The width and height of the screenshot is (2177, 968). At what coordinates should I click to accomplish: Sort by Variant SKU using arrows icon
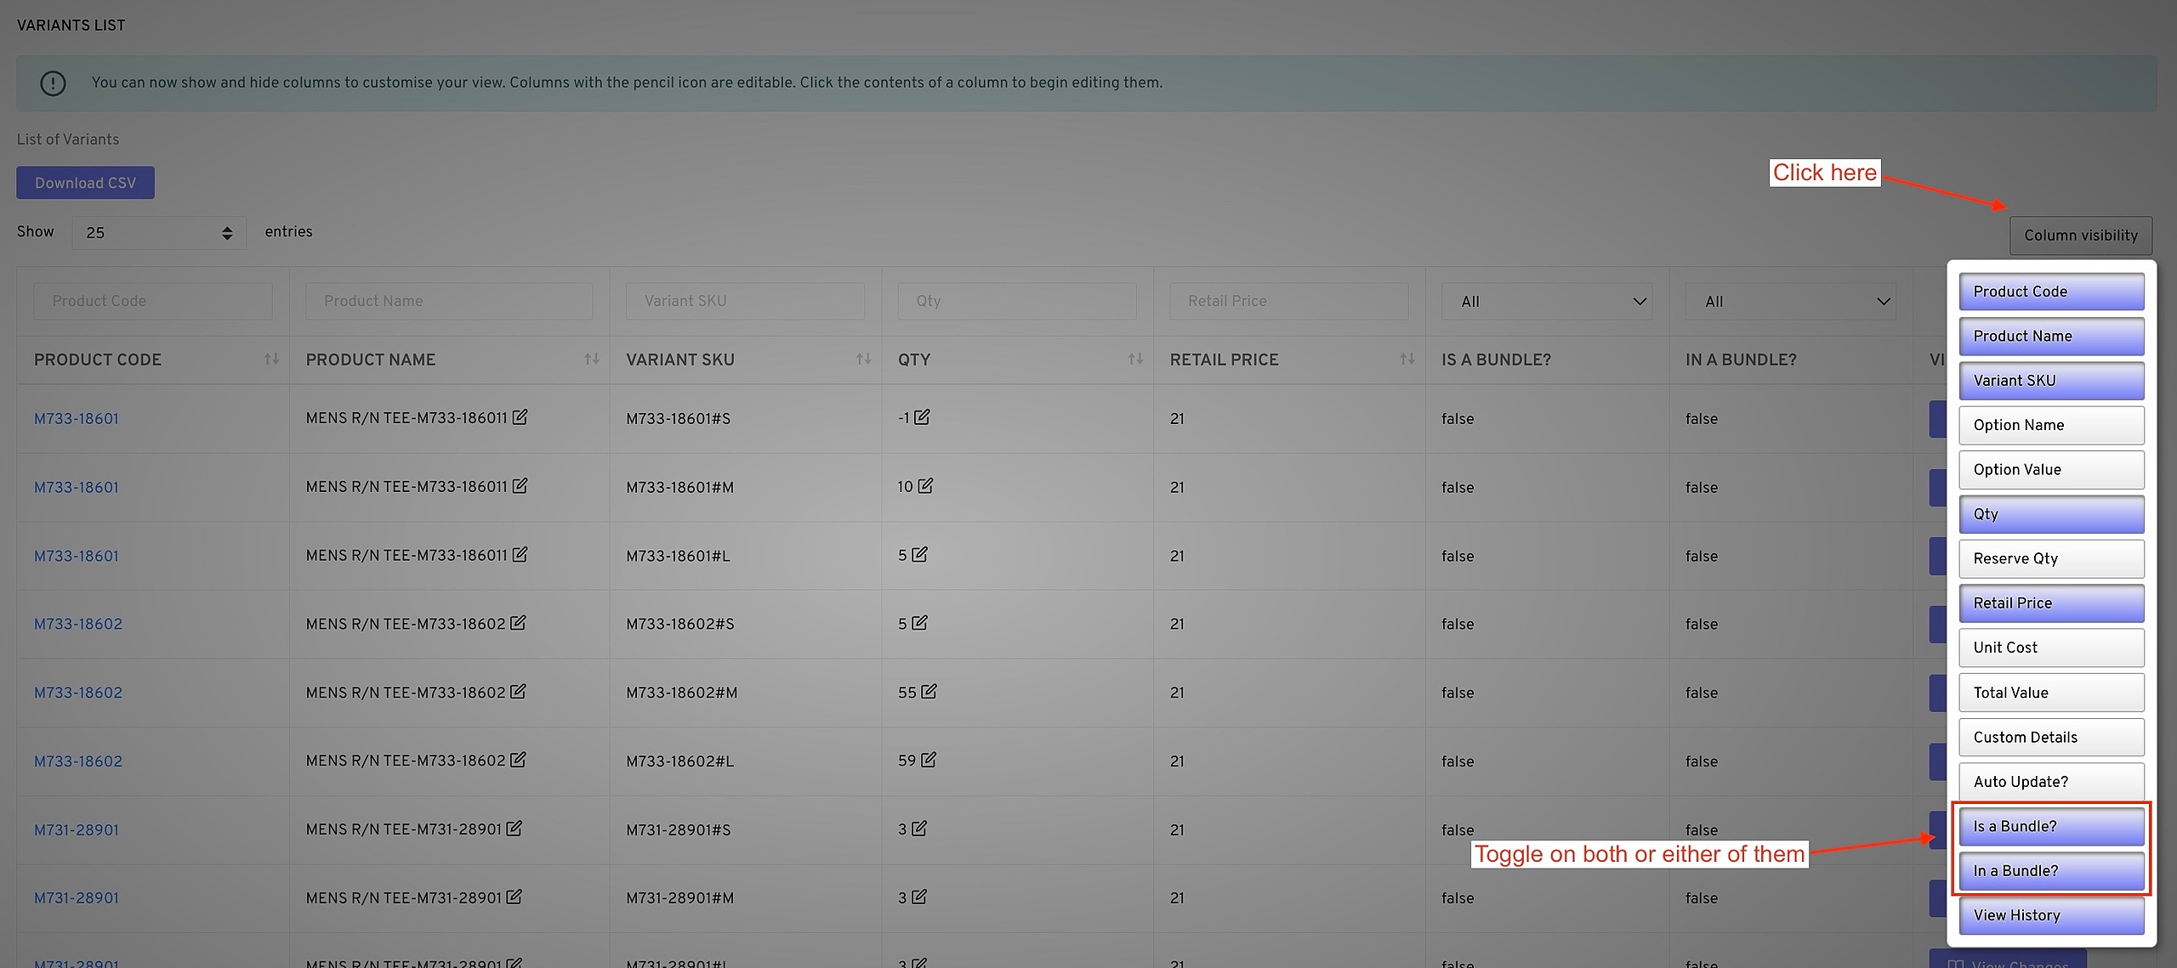pyautogui.click(x=863, y=359)
